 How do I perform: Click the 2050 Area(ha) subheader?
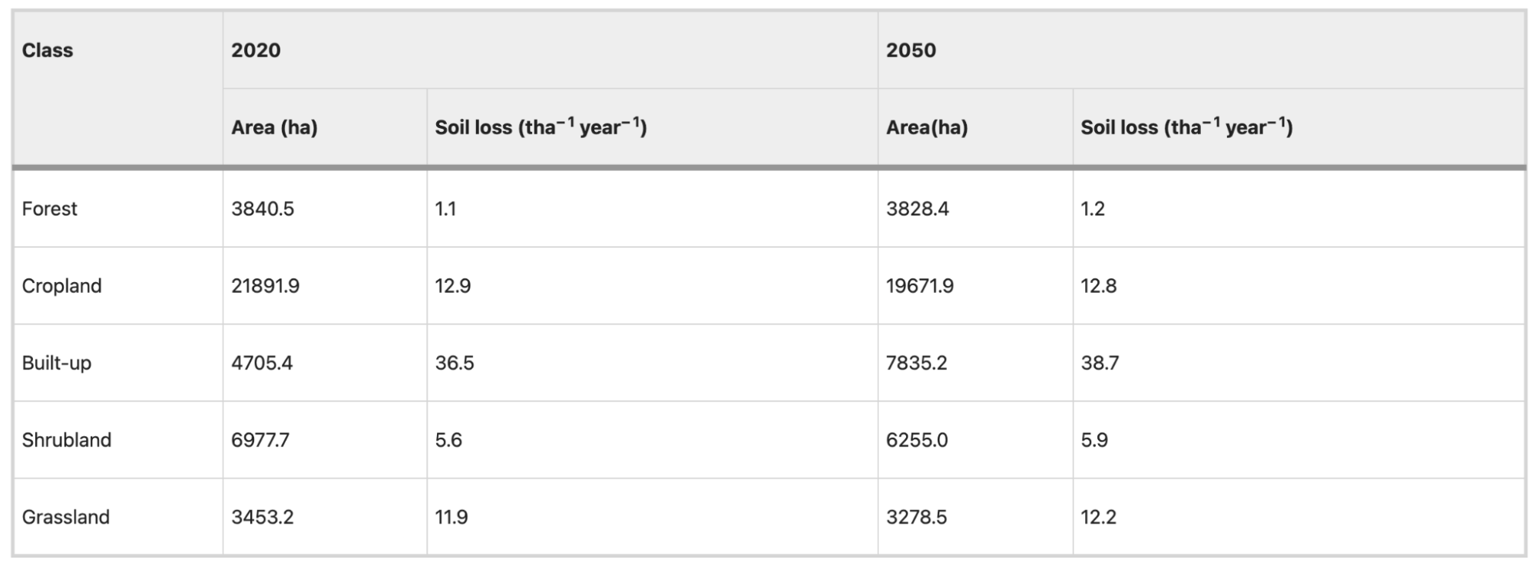(x=927, y=127)
